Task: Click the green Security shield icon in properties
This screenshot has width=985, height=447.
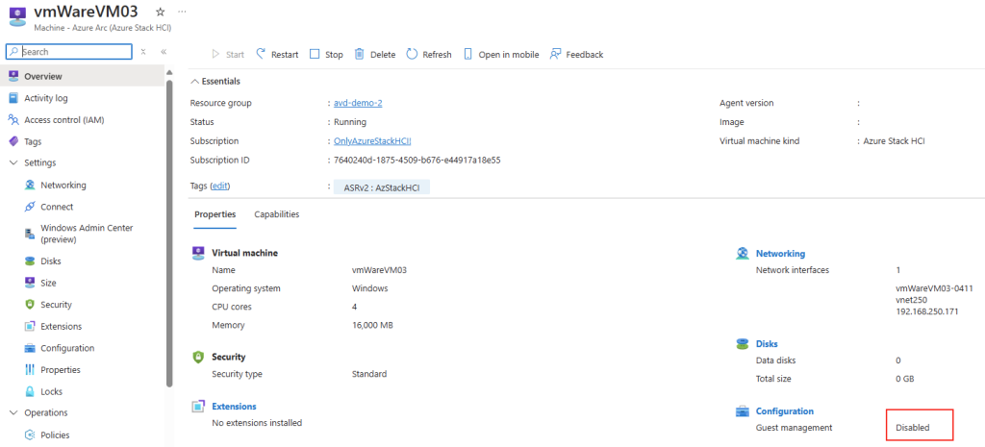Action: [x=198, y=357]
